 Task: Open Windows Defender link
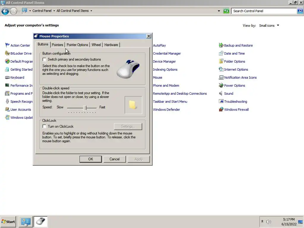(x=166, y=110)
